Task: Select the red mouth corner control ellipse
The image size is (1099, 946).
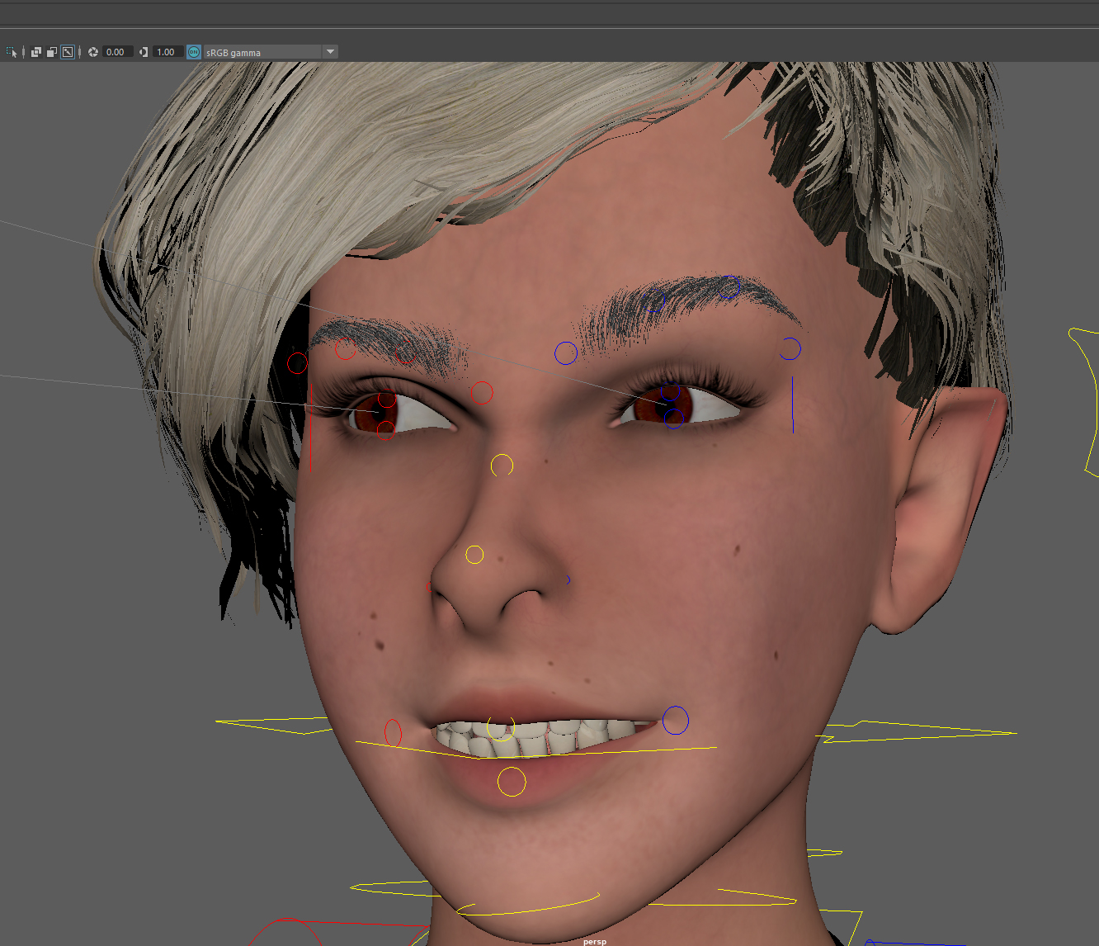Action: 393,733
